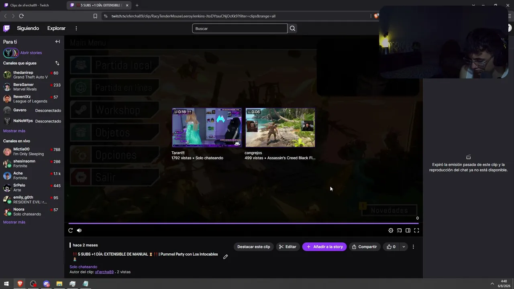
Task: Toggle theater mode in the player
Action: point(408,230)
